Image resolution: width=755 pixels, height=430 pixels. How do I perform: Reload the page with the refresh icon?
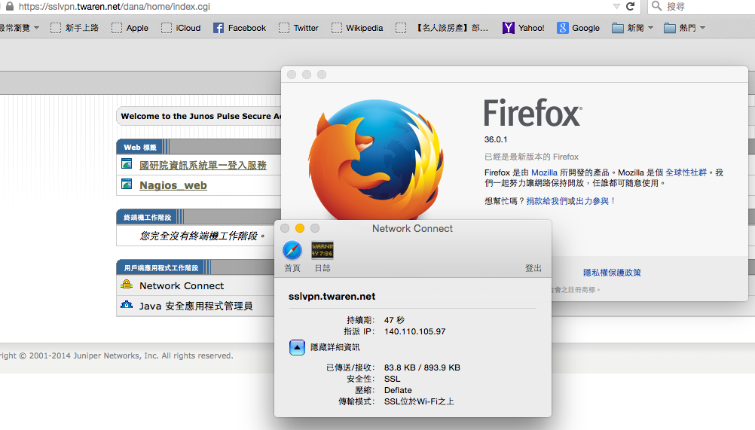[x=631, y=7]
